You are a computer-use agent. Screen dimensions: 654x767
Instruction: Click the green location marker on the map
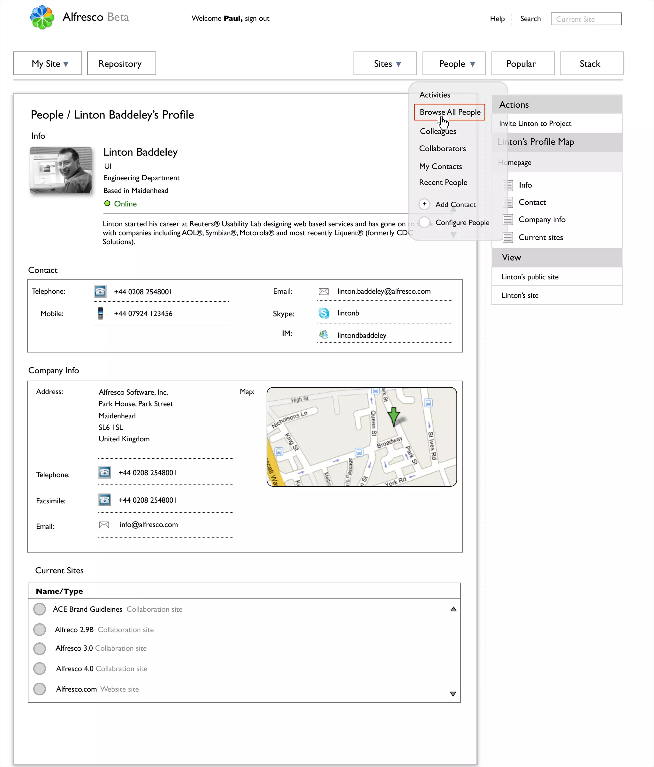(394, 417)
